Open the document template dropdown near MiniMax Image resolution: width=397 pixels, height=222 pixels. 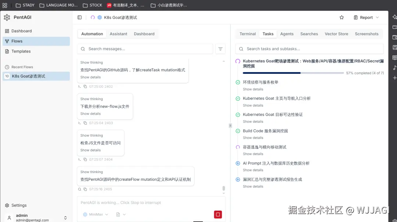point(121,214)
